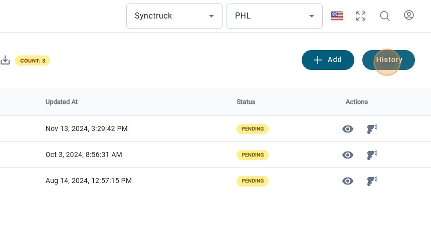Click the US flag language icon

click(337, 16)
